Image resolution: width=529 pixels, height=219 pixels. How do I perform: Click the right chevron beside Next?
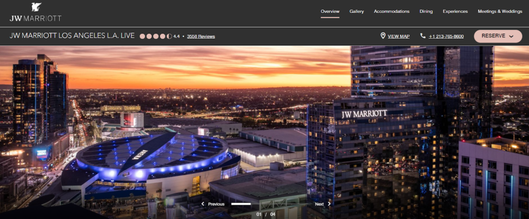(329, 204)
